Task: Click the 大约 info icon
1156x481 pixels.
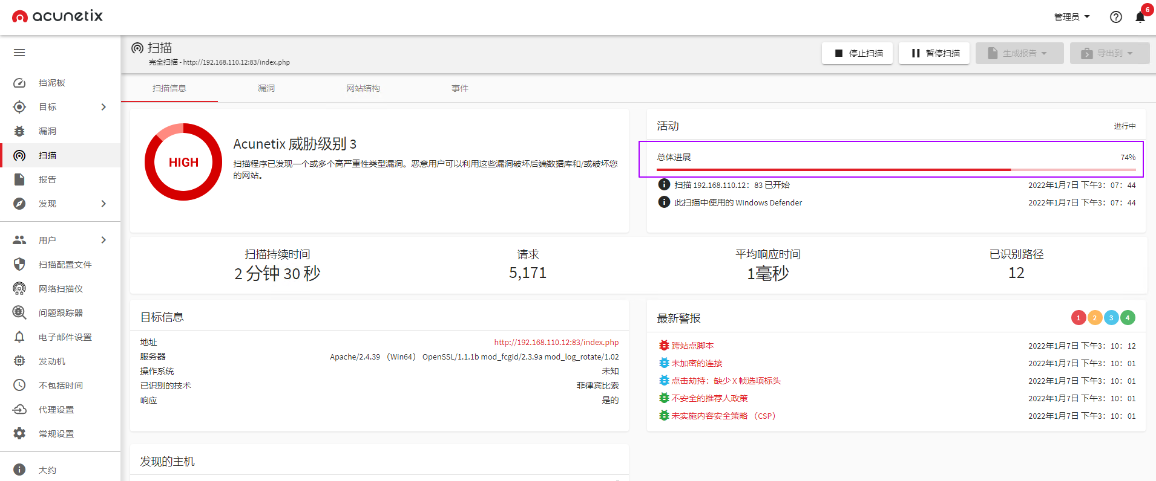Action: click(19, 470)
